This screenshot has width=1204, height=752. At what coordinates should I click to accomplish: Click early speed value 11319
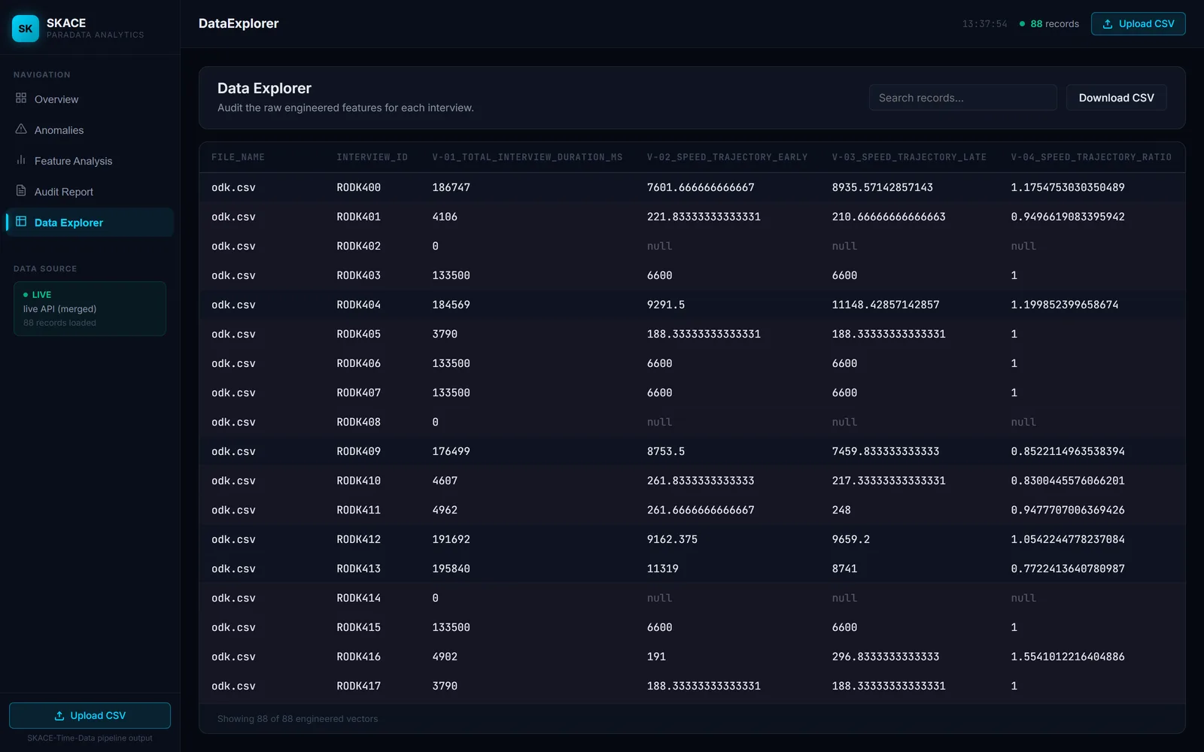tap(663, 569)
